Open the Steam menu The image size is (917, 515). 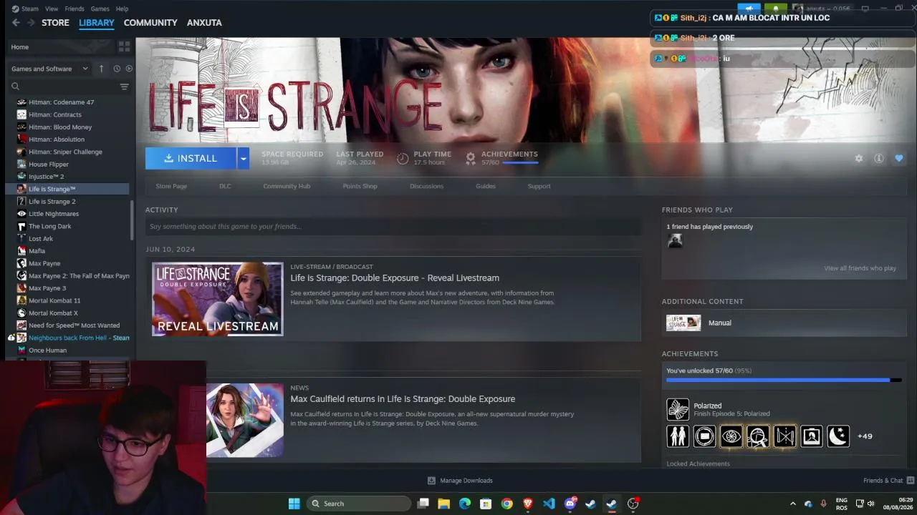coord(30,9)
